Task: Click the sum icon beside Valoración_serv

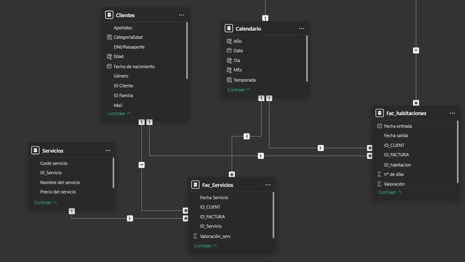Action: pyautogui.click(x=196, y=236)
